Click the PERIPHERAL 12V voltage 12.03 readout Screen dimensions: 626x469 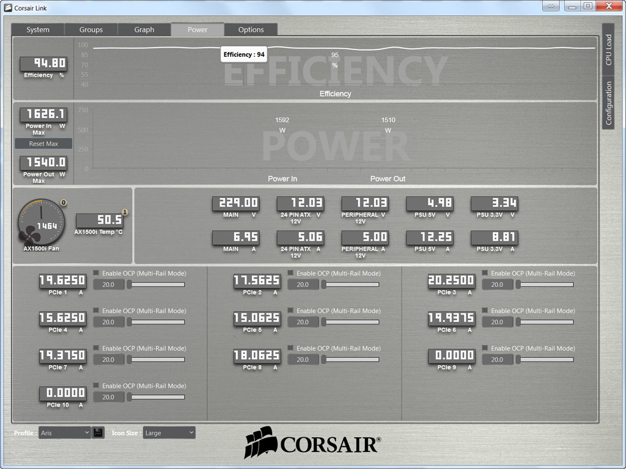(x=366, y=203)
